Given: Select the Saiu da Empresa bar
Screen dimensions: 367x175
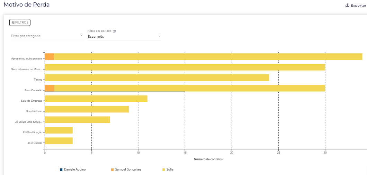Looking at the screenshot, I should point(96,99).
